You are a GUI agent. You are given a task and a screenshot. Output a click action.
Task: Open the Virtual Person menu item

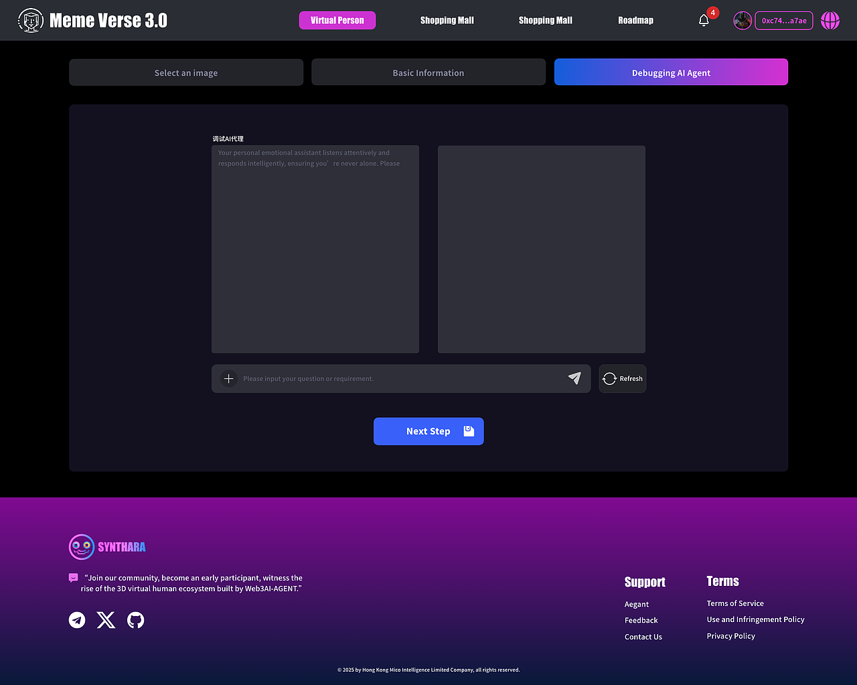pyautogui.click(x=337, y=20)
